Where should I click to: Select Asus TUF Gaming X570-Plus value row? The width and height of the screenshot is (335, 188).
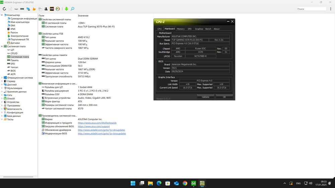tap(96, 27)
